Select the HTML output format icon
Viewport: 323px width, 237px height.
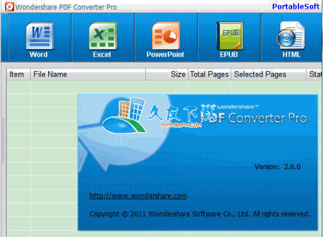(x=291, y=36)
